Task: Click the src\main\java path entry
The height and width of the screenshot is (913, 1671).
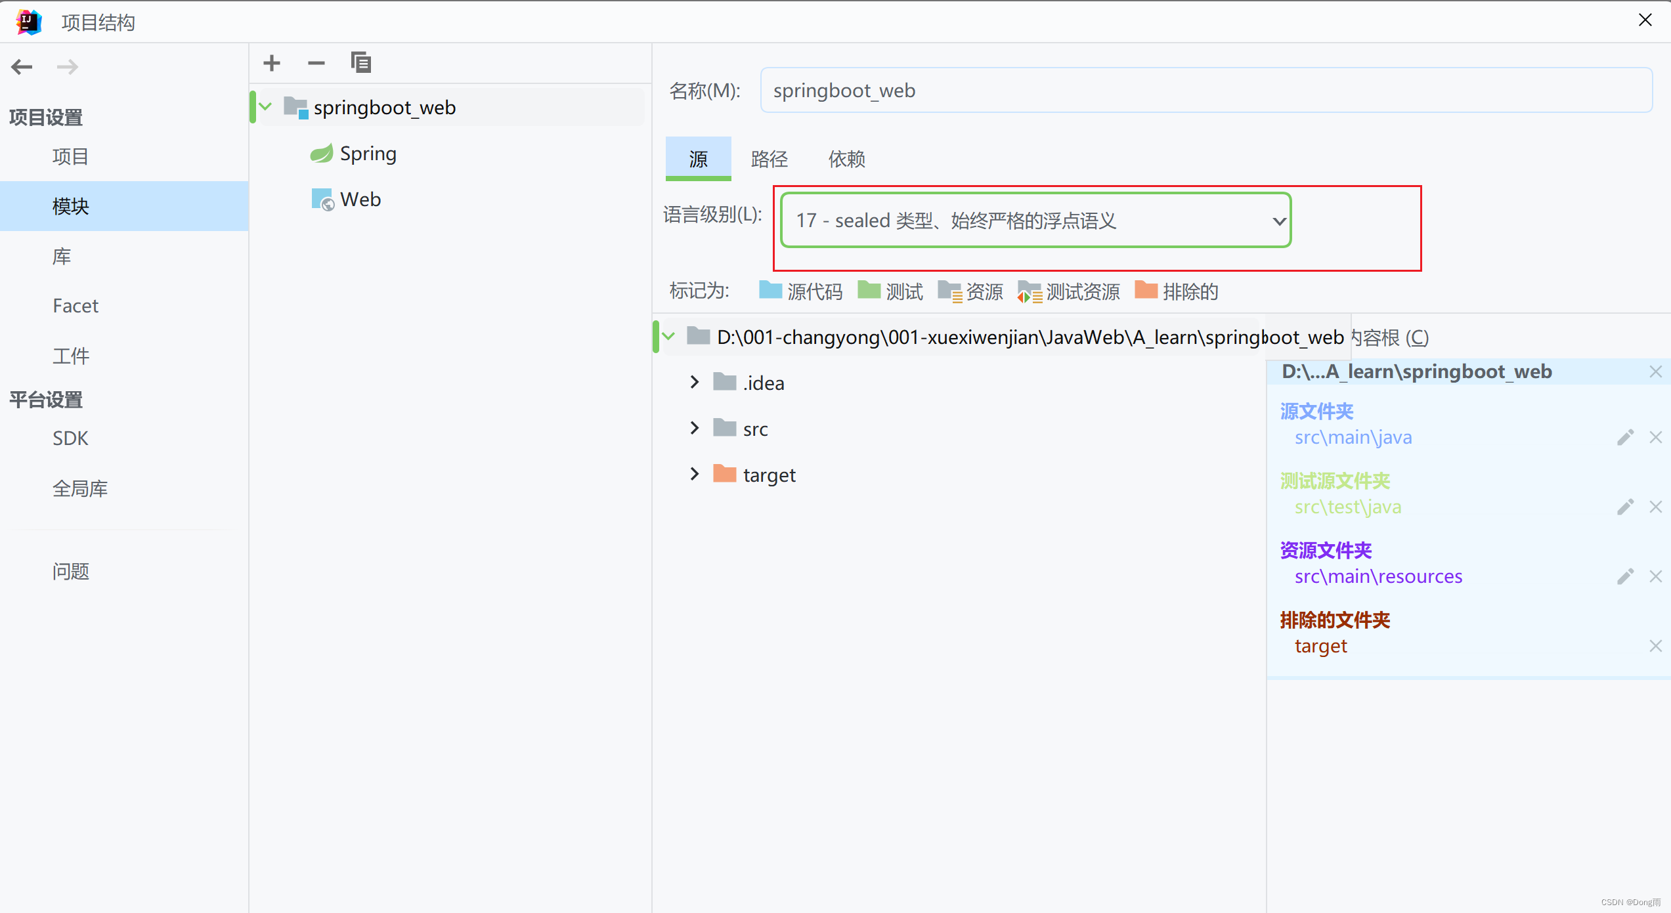Action: pyautogui.click(x=1353, y=438)
